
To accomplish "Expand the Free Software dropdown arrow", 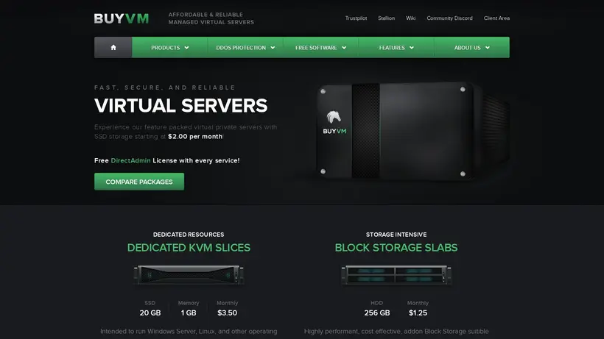I will click(344, 48).
